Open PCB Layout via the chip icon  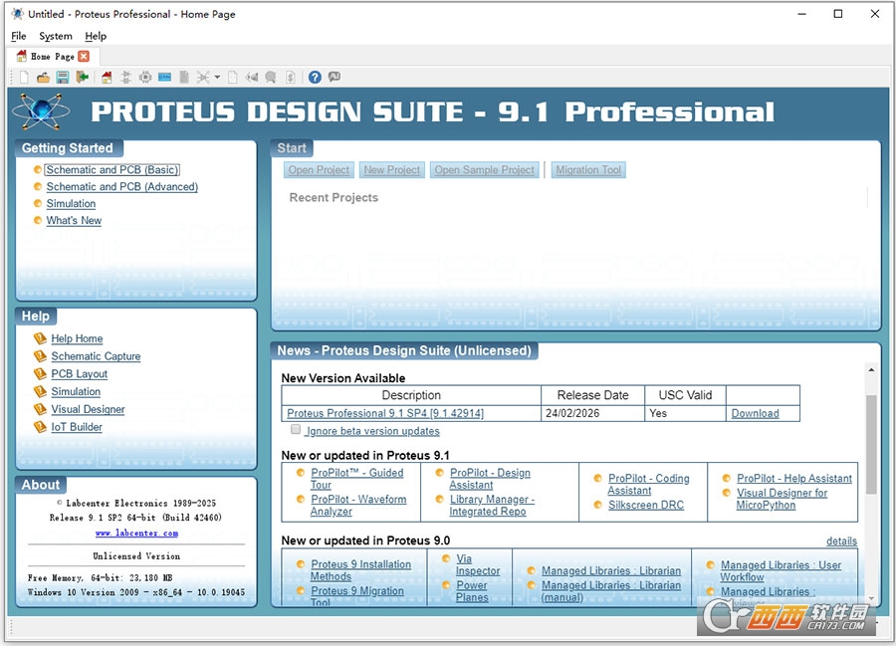pyautogui.click(x=145, y=77)
